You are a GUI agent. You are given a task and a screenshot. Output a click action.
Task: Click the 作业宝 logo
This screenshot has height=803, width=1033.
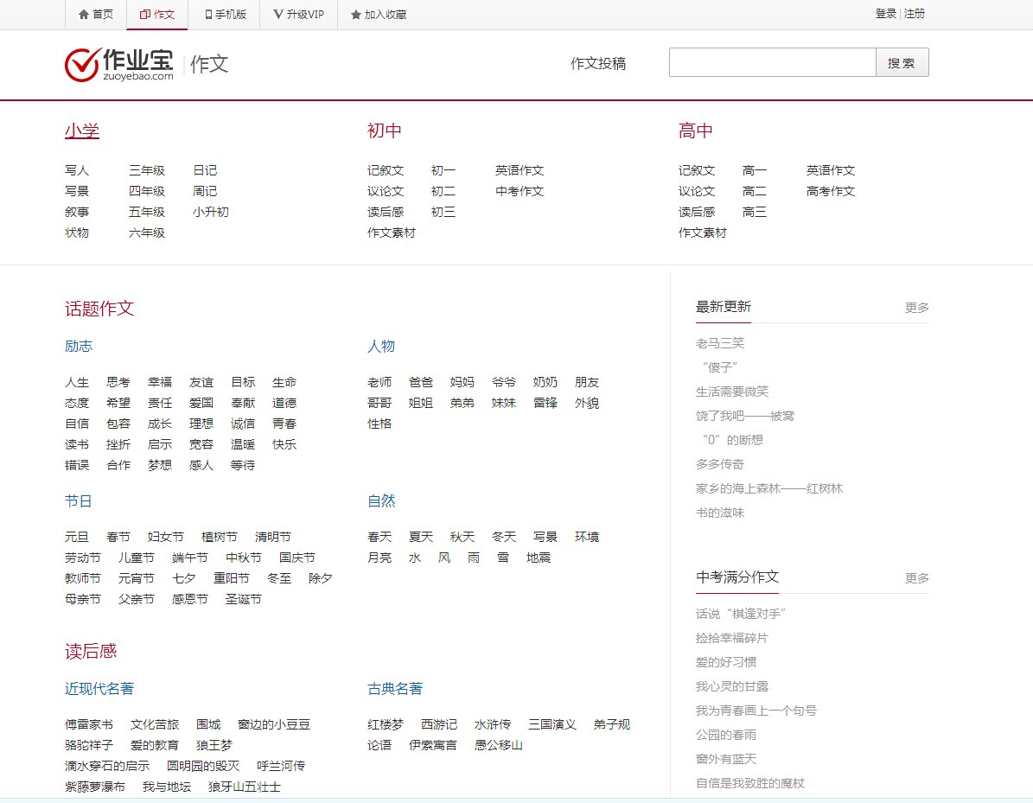pyautogui.click(x=119, y=65)
